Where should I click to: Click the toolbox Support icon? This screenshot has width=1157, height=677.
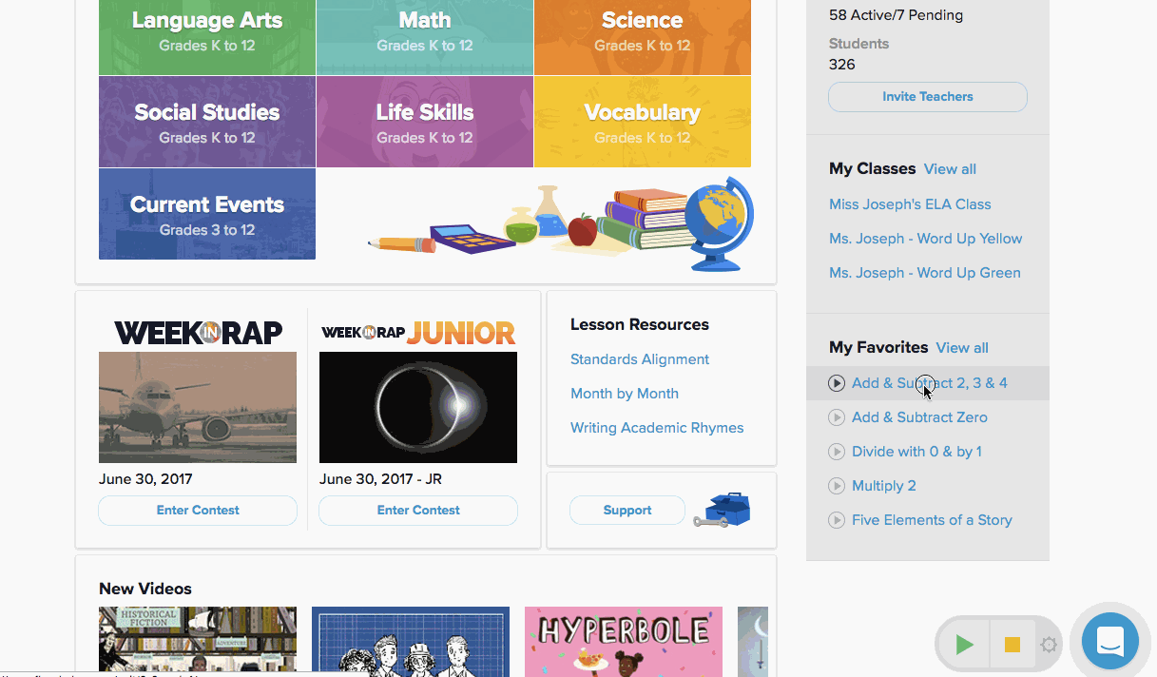[723, 510]
